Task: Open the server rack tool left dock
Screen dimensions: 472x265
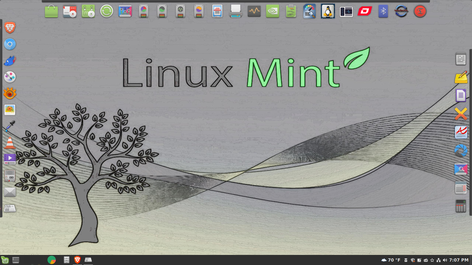Action: 10,176
